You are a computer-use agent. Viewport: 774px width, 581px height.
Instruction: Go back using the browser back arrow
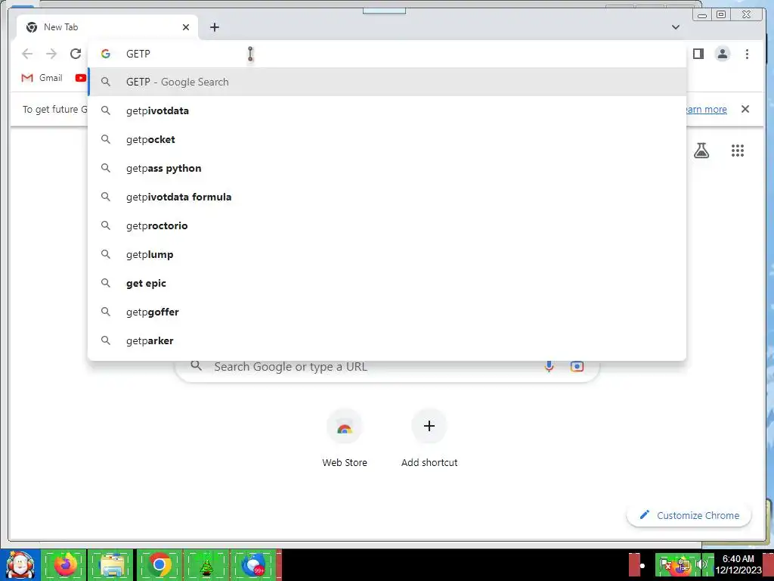pos(27,54)
